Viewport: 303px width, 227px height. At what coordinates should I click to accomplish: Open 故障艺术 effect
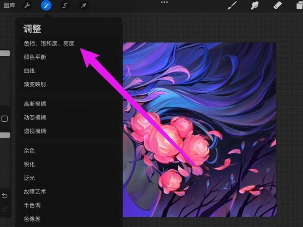click(35, 192)
